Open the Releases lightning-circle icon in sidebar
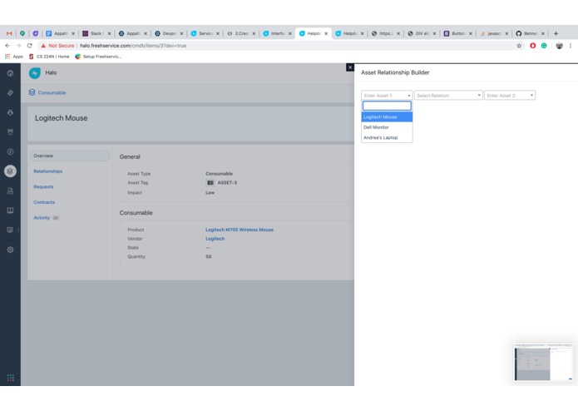578x411 pixels. pyautogui.click(x=10, y=151)
